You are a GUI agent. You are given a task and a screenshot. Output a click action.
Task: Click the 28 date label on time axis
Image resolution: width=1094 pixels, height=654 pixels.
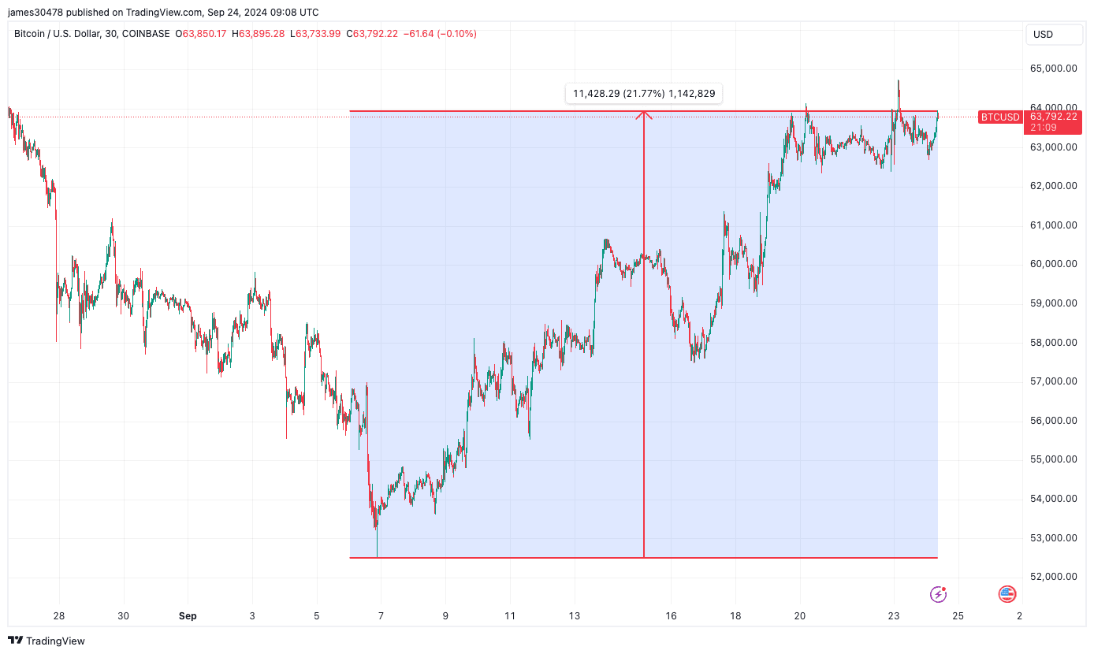[58, 616]
